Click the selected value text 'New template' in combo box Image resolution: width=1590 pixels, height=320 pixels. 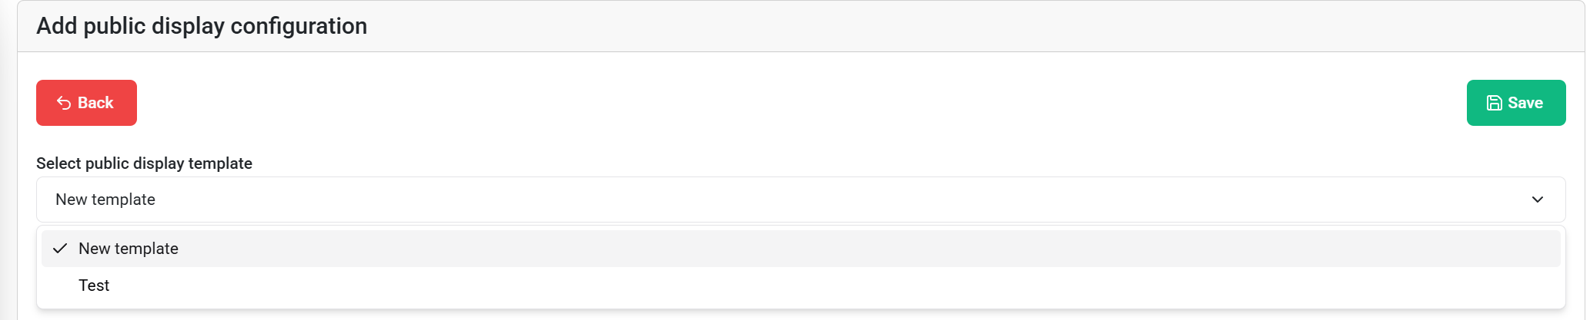[105, 200]
